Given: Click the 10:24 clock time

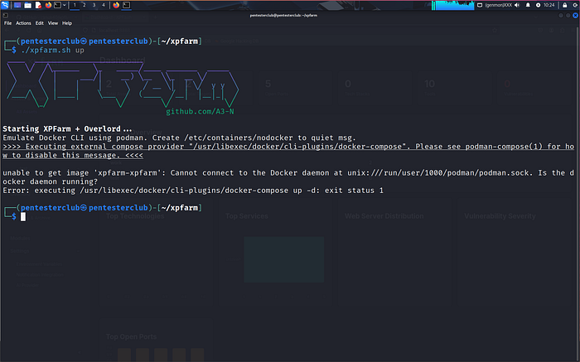Looking at the screenshot, I should [549, 5].
